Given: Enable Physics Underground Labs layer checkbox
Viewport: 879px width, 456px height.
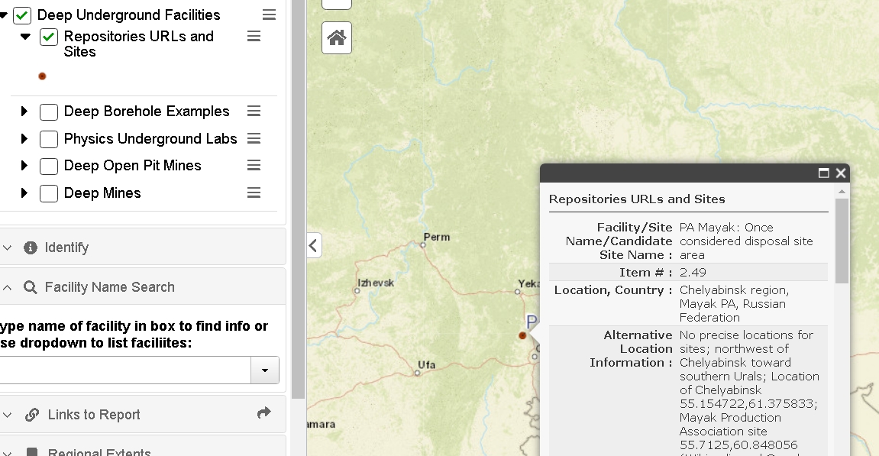Looking at the screenshot, I should (x=49, y=139).
